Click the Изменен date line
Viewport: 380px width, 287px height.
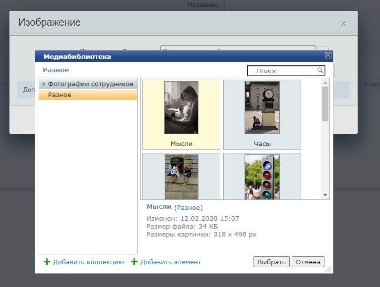pyautogui.click(x=192, y=219)
